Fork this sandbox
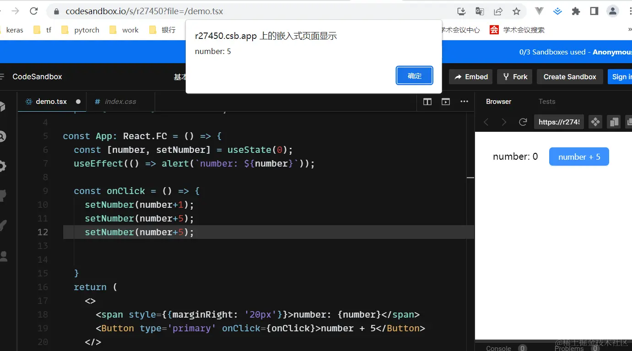The width and height of the screenshot is (632, 351). pos(515,76)
